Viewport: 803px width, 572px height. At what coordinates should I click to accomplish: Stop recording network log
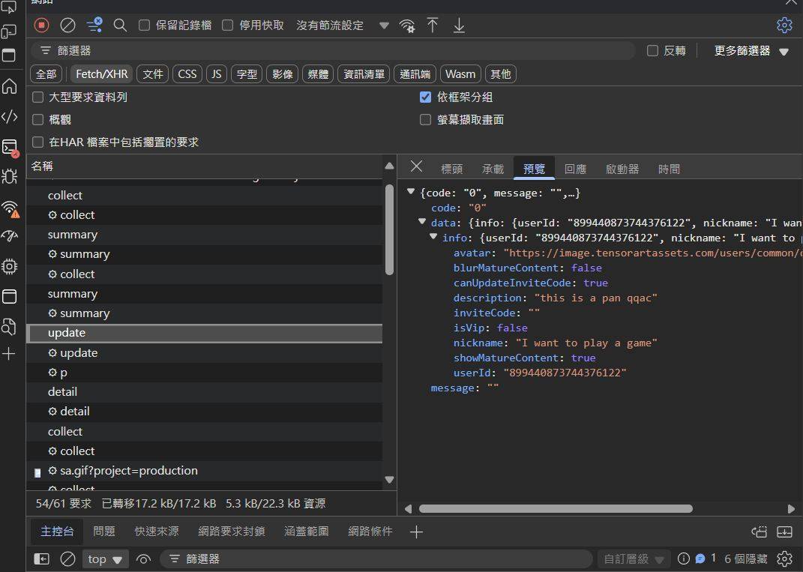tap(42, 25)
